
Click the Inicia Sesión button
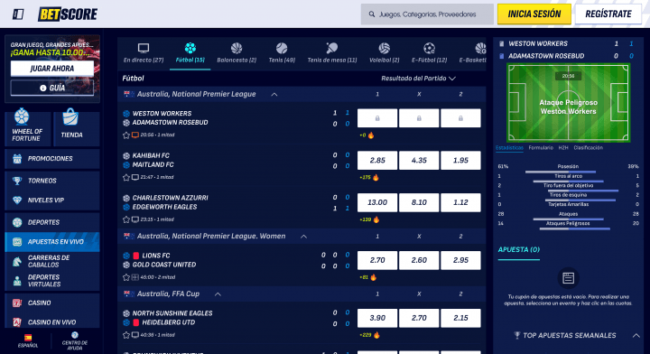[534, 14]
